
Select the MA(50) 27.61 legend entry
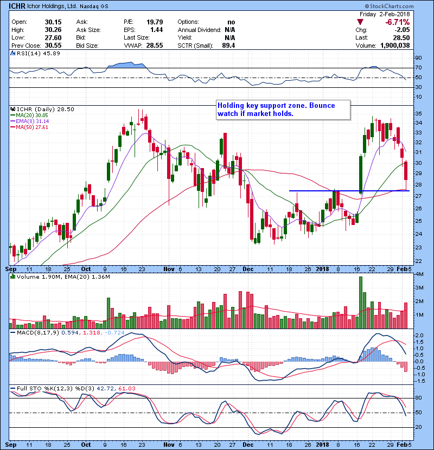(29, 127)
